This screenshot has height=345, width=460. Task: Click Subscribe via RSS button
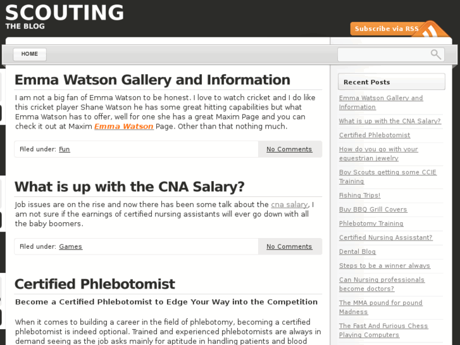[x=386, y=28]
